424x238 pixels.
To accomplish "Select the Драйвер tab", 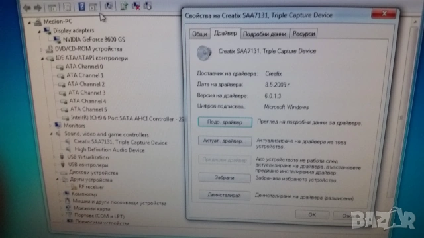I will (x=225, y=33).
